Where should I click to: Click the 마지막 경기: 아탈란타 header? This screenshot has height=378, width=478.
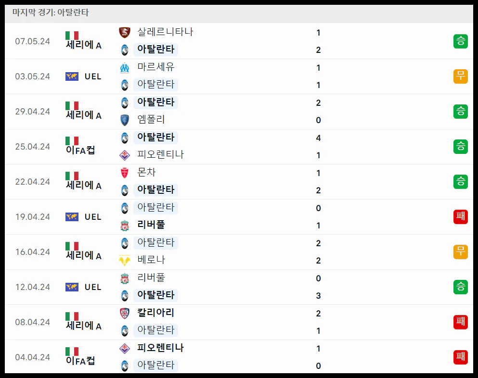(x=51, y=13)
